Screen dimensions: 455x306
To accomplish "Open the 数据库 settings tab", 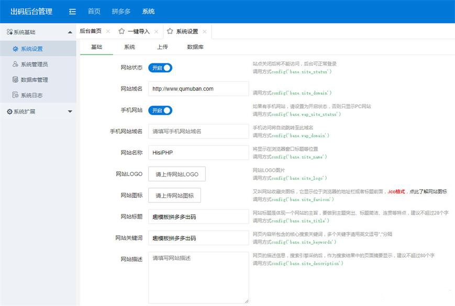I will (x=195, y=47).
